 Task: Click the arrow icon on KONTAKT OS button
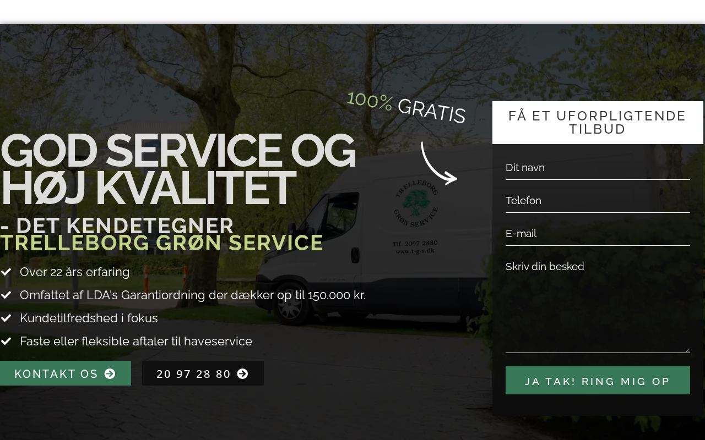(x=110, y=373)
